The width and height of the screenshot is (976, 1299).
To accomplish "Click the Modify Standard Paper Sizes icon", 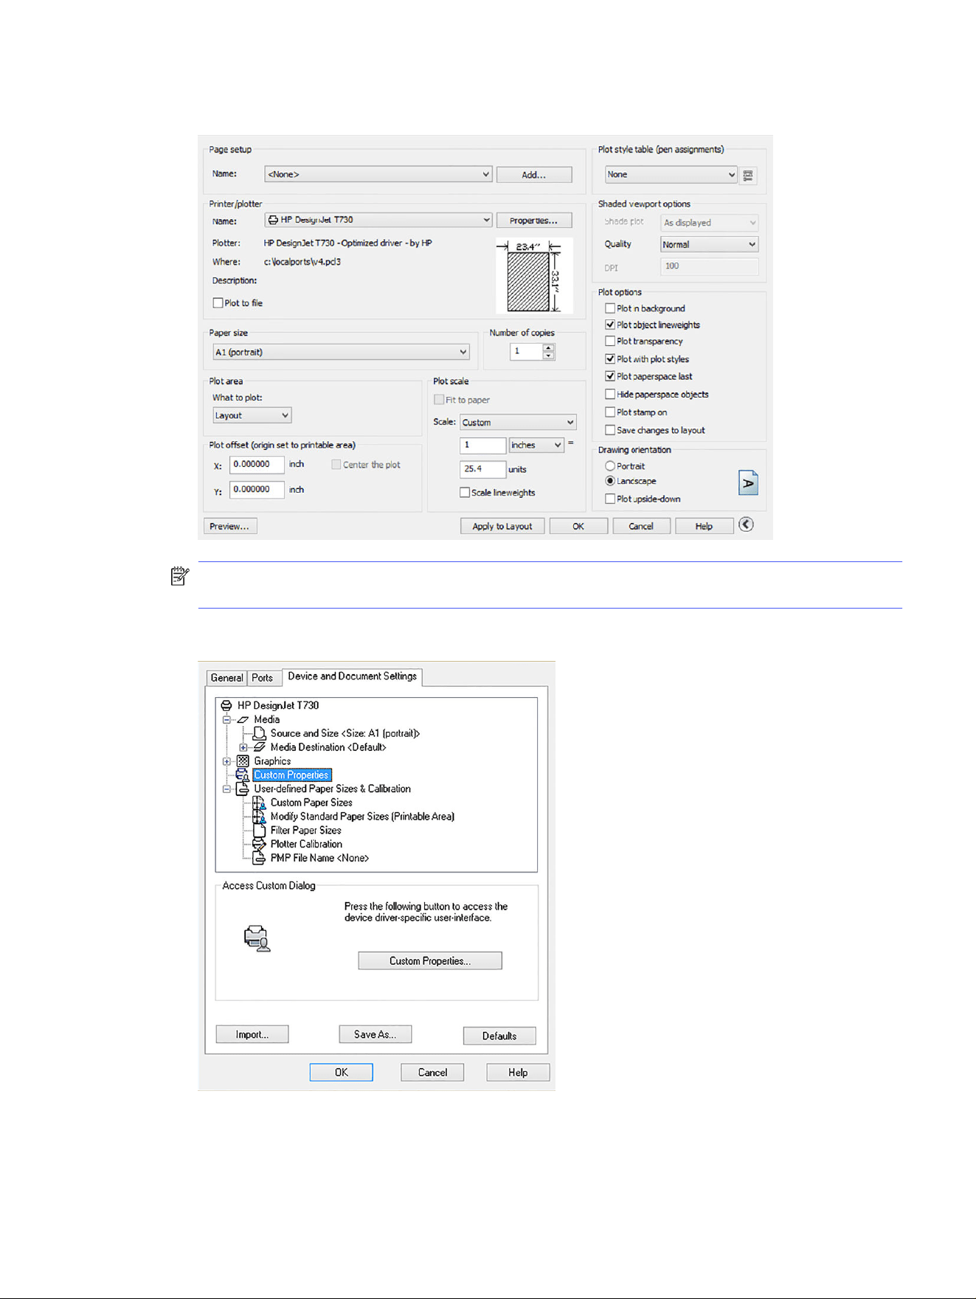I will click(x=259, y=817).
